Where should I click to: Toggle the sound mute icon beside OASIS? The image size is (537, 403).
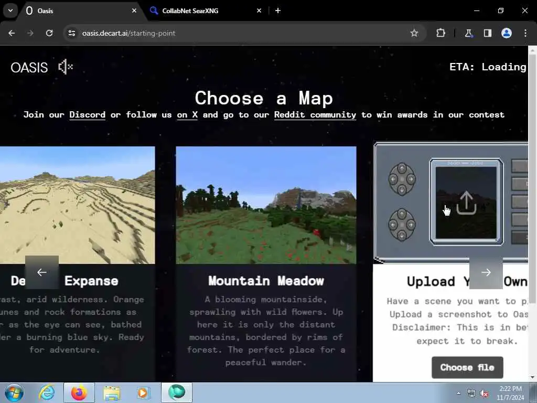click(66, 67)
